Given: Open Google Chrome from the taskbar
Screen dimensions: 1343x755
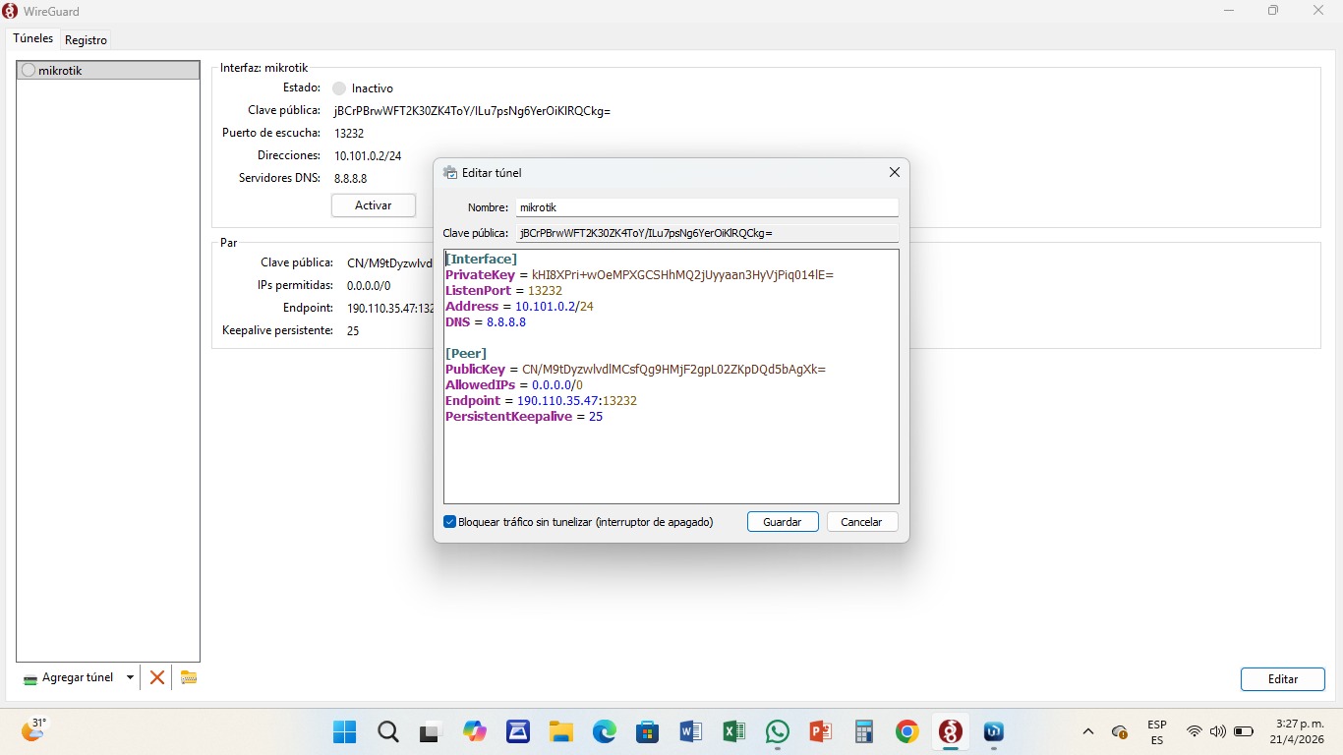Looking at the screenshot, I should pos(907,731).
